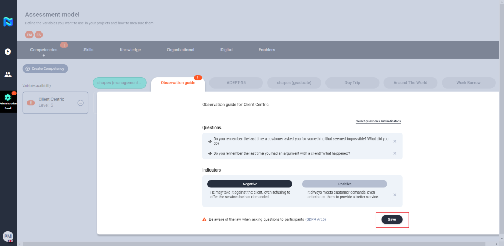Switch to the Knowledge tab
This screenshot has width=504, height=246.
pos(130,50)
